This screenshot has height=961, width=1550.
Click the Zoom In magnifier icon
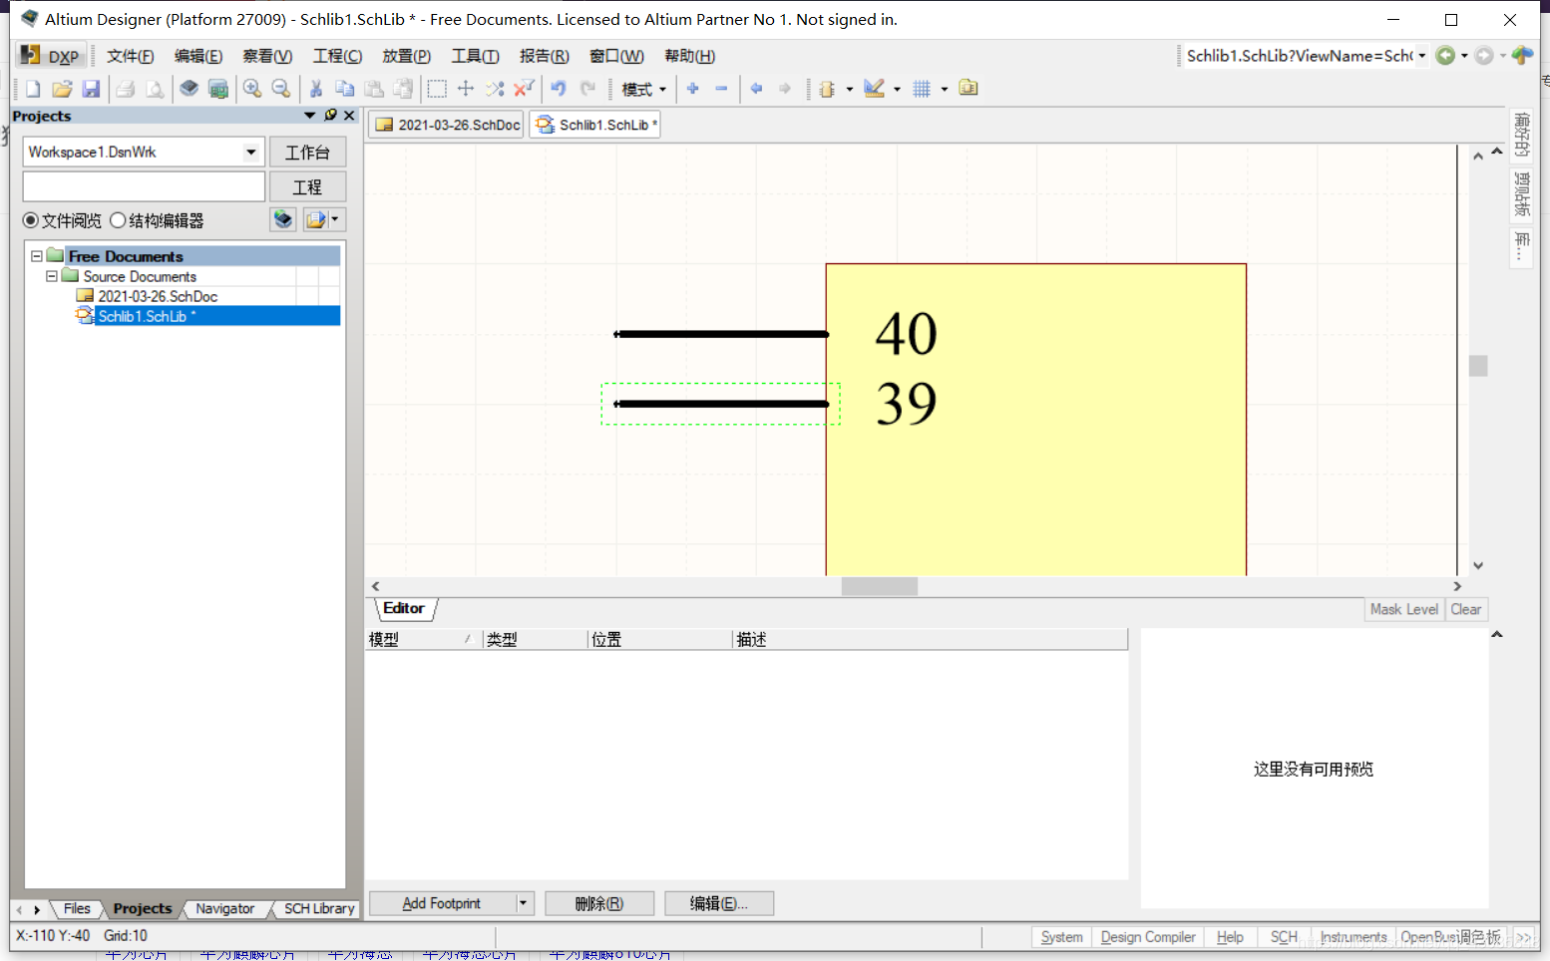(x=252, y=89)
